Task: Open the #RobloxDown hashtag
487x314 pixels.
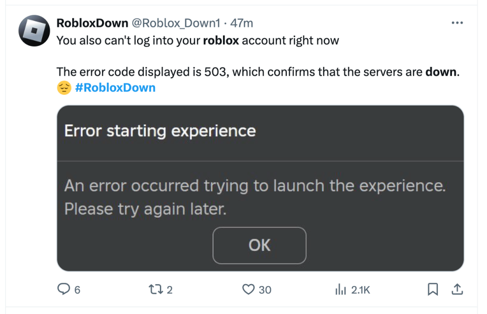Action: 115,88
